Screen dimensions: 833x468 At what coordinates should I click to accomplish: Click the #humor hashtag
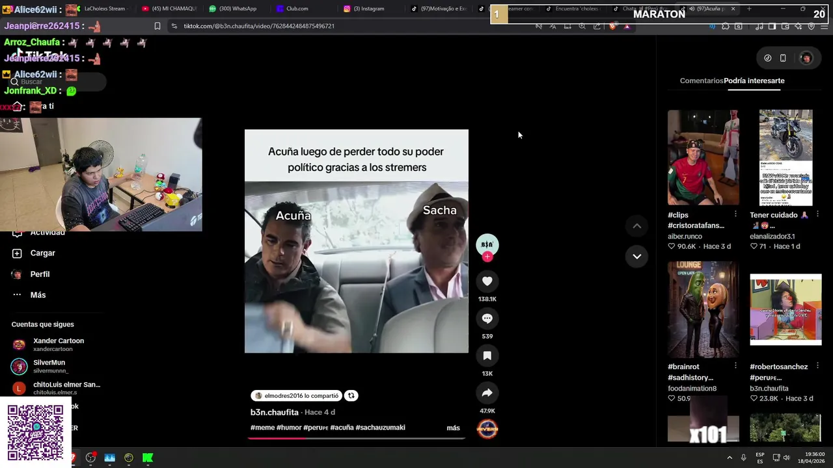tap(289, 428)
